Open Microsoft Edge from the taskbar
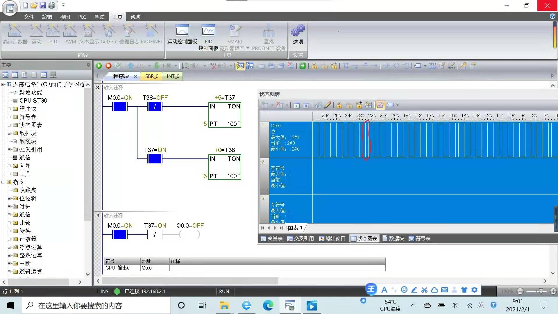 268,306
